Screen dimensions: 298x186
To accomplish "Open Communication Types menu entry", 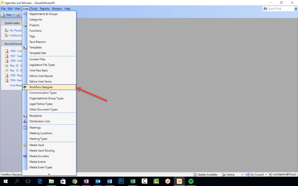I will tap(49, 93).
